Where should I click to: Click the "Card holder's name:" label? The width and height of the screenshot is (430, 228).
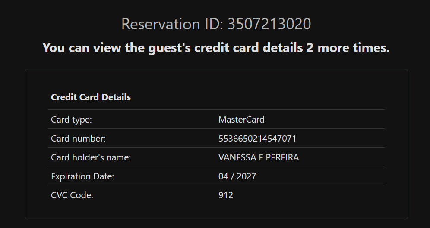pos(91,157)
